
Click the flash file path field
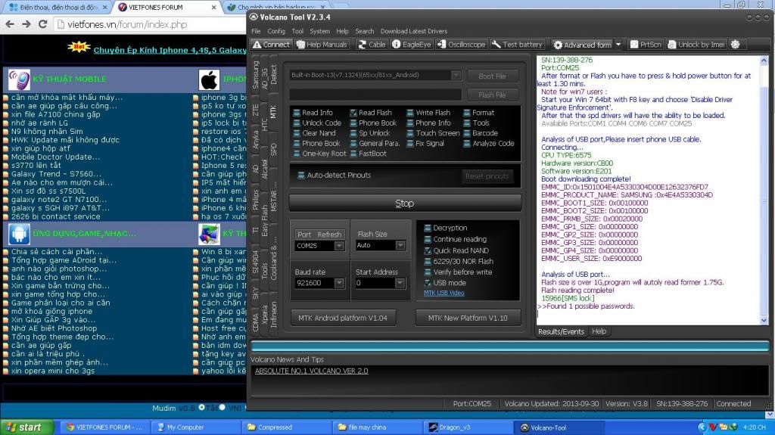click(375, 95)
